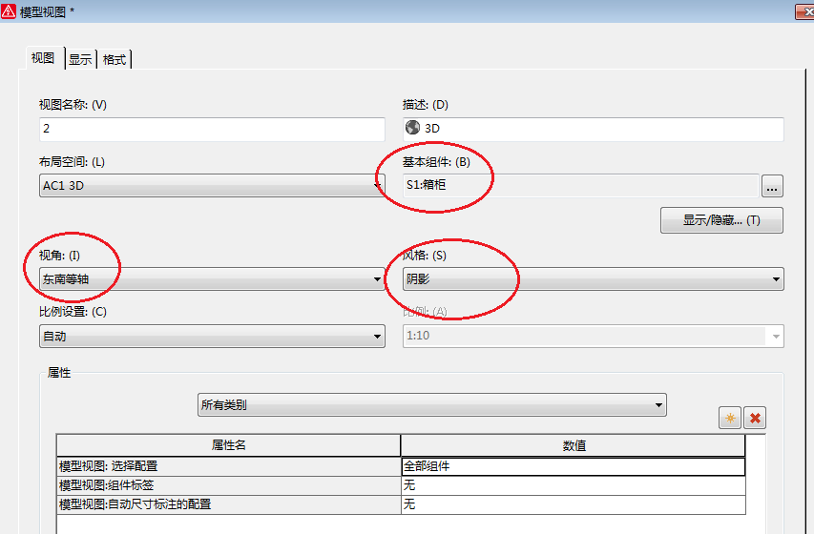Click the 数值 column header
The height and width of the screenshot is (534, 814).
click(x=573, y=445)
